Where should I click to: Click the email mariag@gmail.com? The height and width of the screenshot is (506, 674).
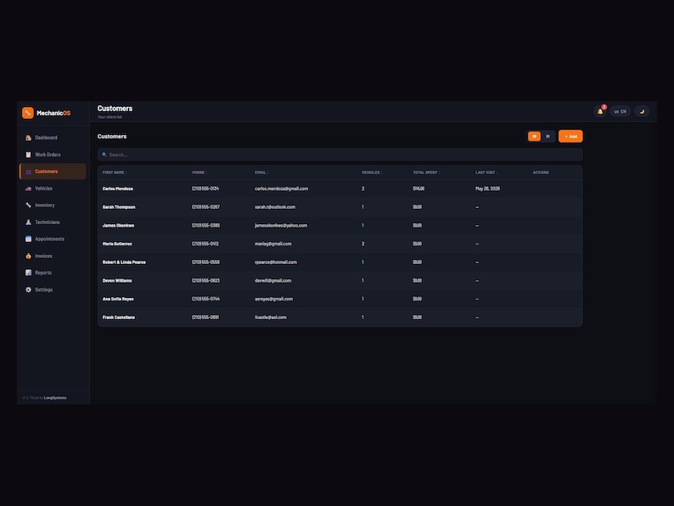[273, 244]
